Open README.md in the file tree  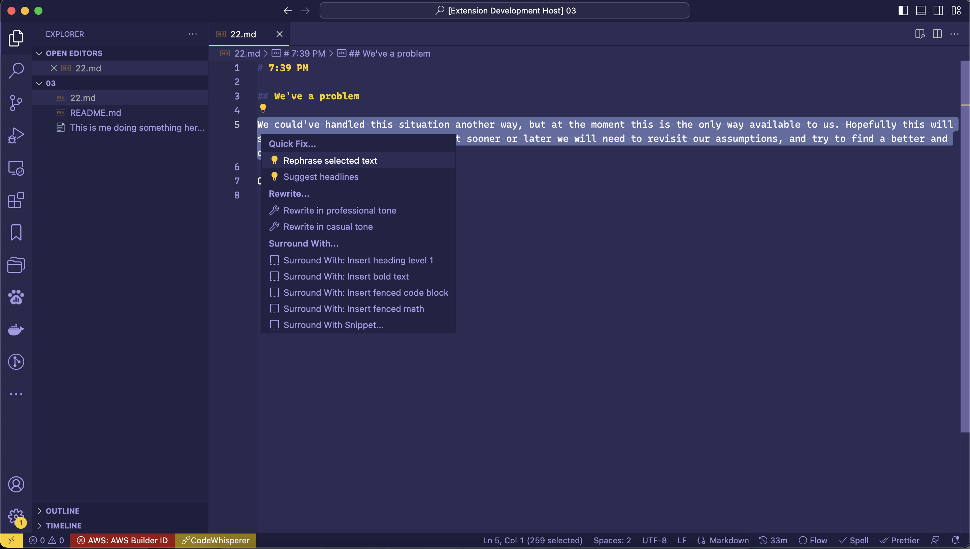click(x=120, y=113)
